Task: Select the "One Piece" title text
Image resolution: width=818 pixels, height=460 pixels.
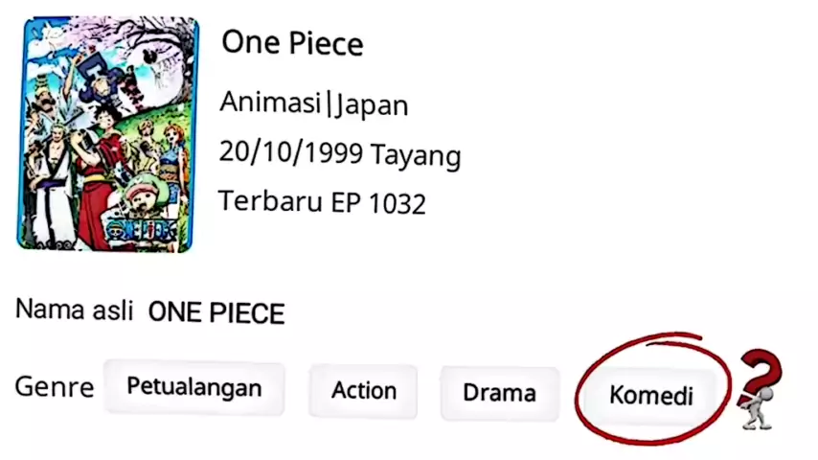Action: click(x=292, y=43)
